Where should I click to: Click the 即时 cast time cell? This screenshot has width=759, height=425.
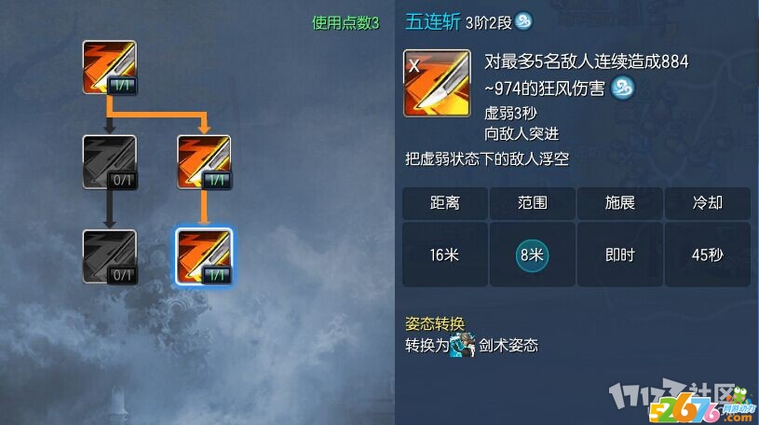tap(620, 254)
